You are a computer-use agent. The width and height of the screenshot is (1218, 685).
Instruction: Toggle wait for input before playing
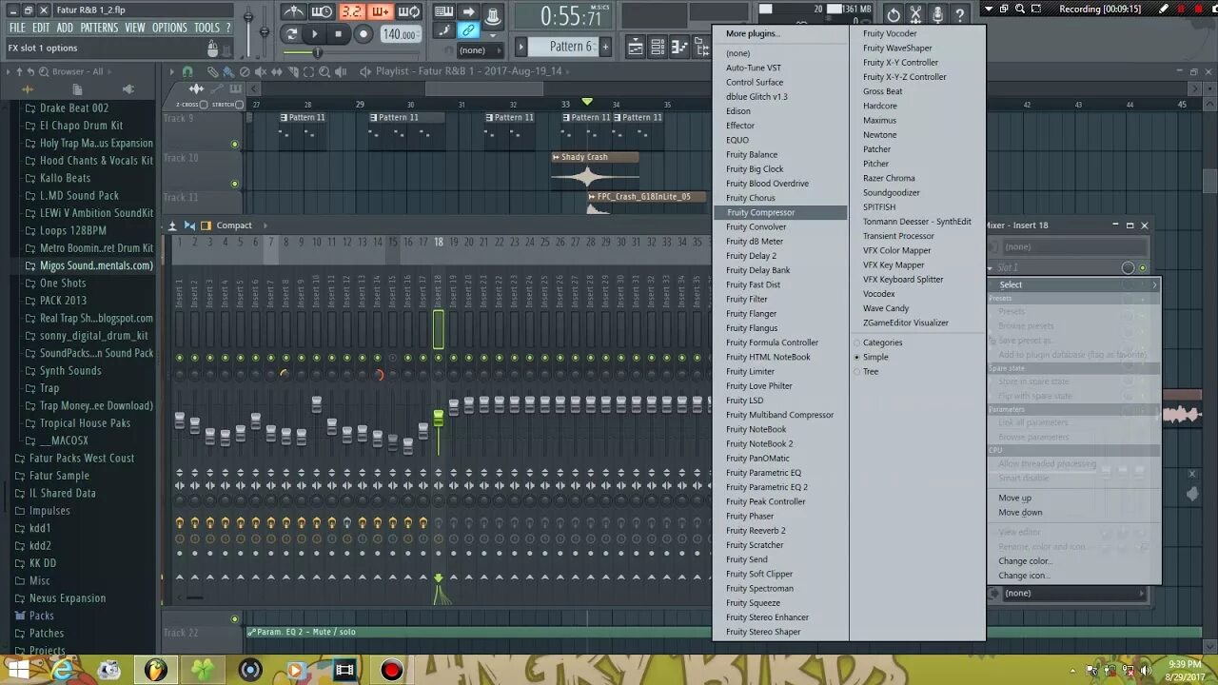coord(323,11)
